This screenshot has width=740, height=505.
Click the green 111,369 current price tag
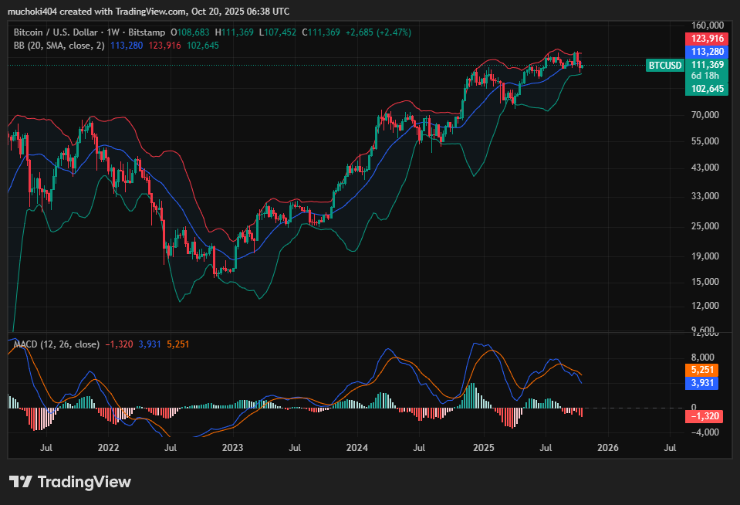tap(707, 65)
